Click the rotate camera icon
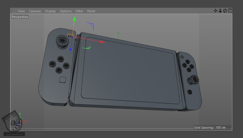243x138 pixels. point(225,11)
